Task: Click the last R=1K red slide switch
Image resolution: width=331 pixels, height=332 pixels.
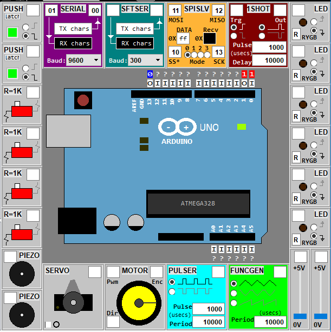Action: [x=22, y=235]
